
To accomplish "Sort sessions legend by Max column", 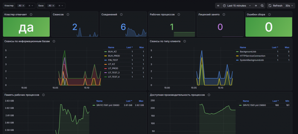I will coord(141,47).
